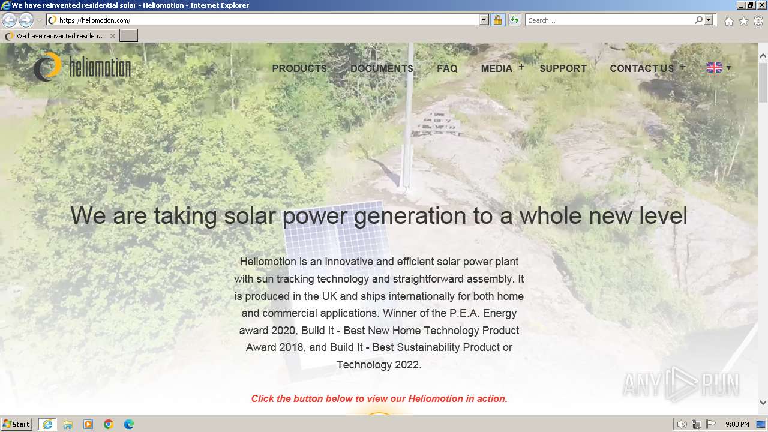Click the vertical scrollbar thumb
This screenshot has width=768, height=432.
pyautogui.click(x=763, y=83)
